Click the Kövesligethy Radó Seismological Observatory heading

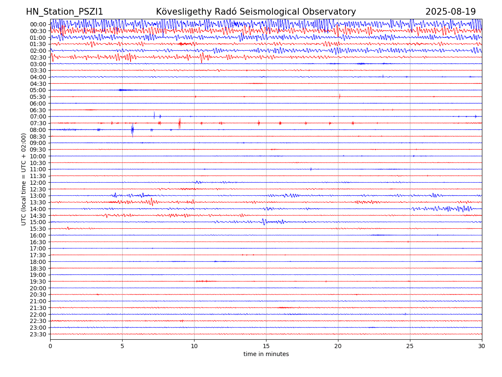coord(256,12)
